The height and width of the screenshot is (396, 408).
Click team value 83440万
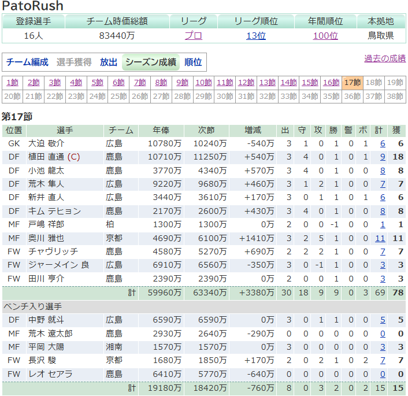(x=117, y=35)
